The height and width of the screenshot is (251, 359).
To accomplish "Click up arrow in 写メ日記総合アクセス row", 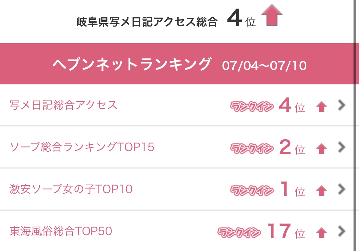I will tap(322, 107).
